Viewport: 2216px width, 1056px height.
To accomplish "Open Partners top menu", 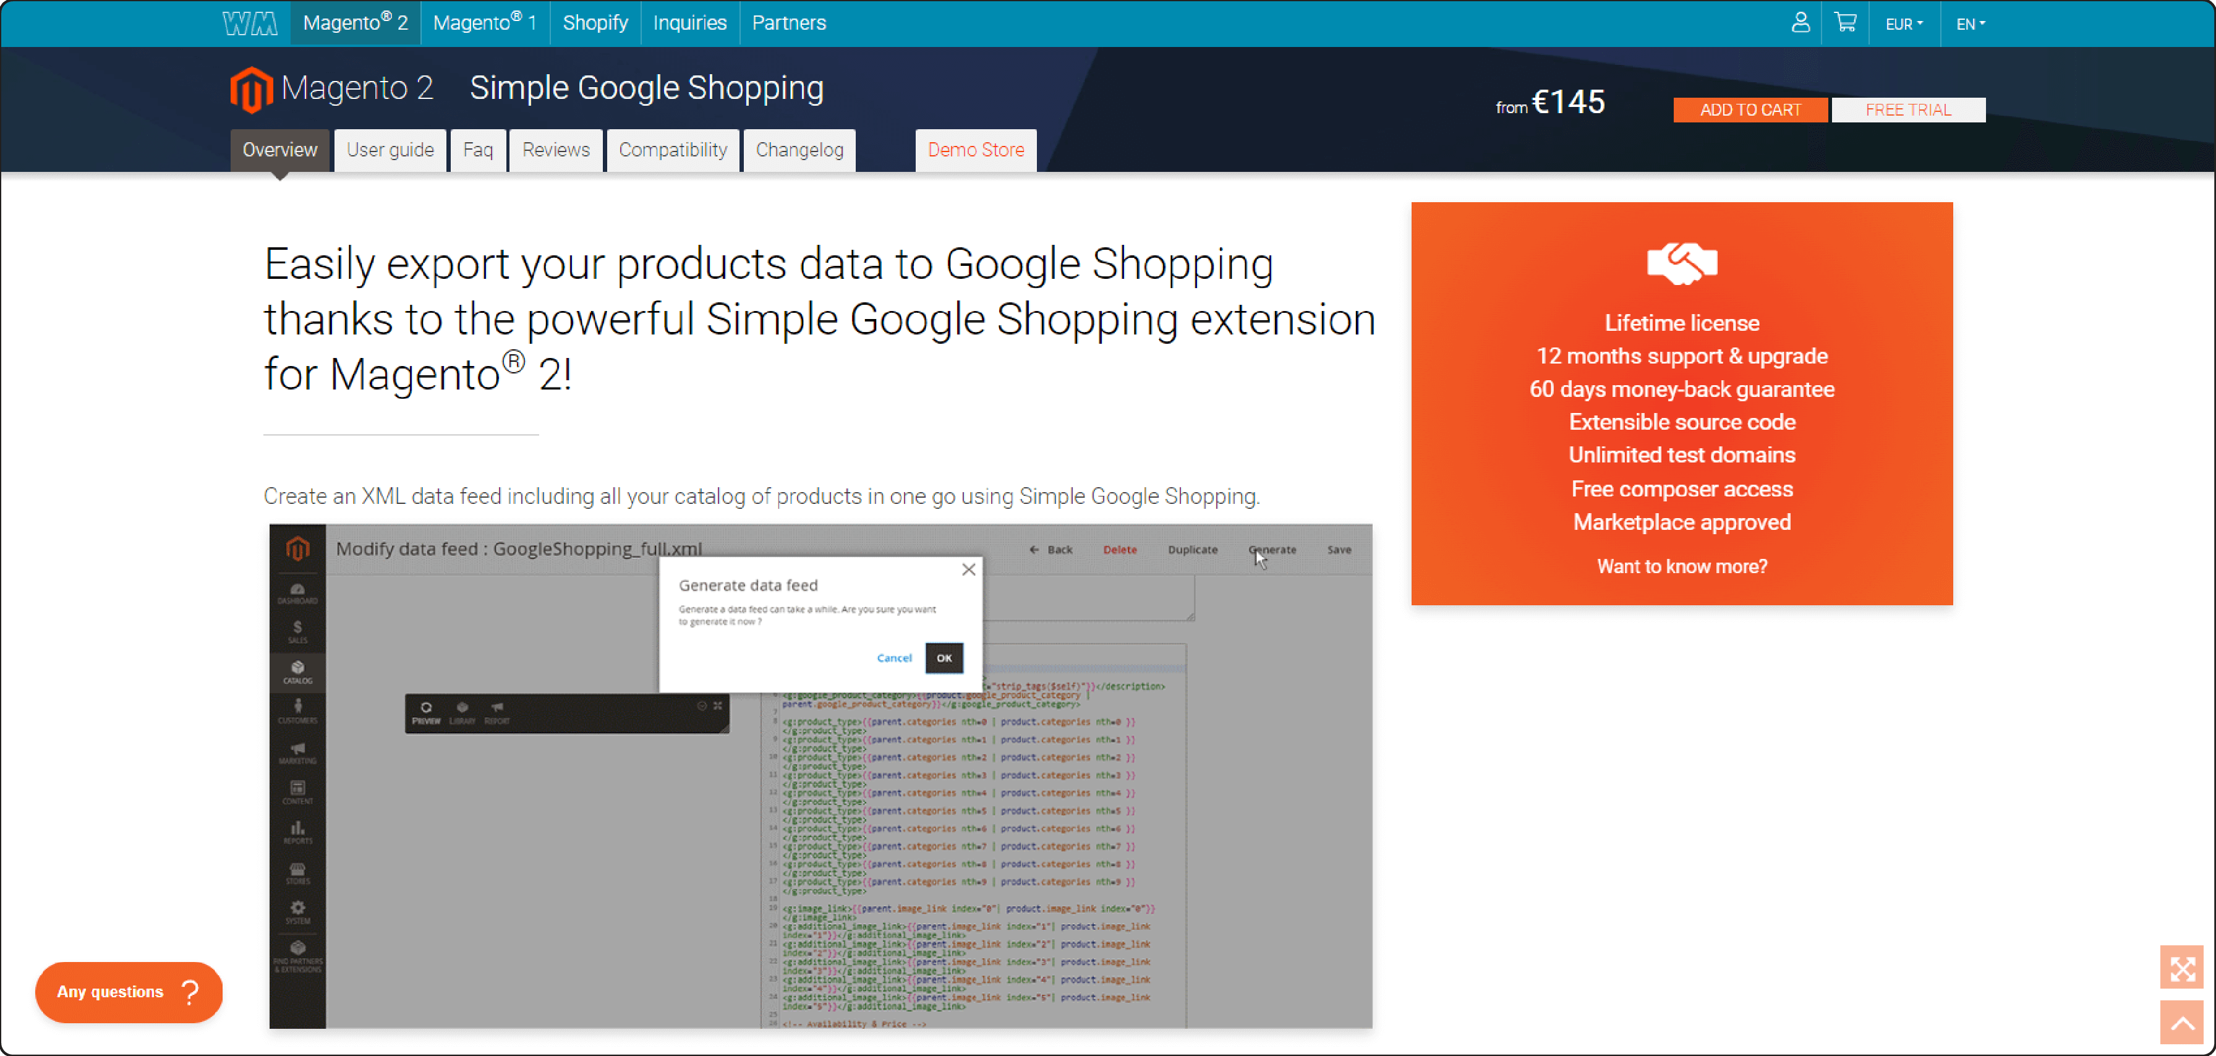I will click(x=788, y=22).
